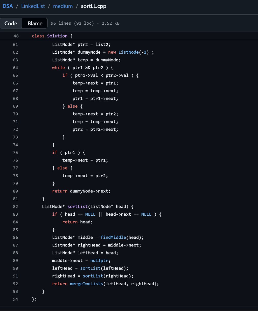Select line number 69
258x311 pixels.
click(x=16, y=106)
